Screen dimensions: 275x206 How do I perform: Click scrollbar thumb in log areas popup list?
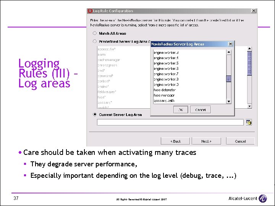tap(229, 79)
